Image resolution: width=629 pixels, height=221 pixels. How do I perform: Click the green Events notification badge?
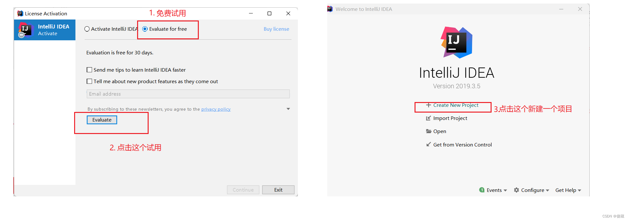[482, 190]
